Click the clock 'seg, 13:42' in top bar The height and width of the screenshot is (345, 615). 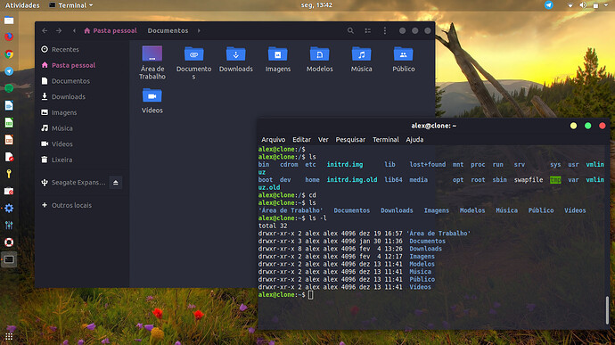click(316, 5)
